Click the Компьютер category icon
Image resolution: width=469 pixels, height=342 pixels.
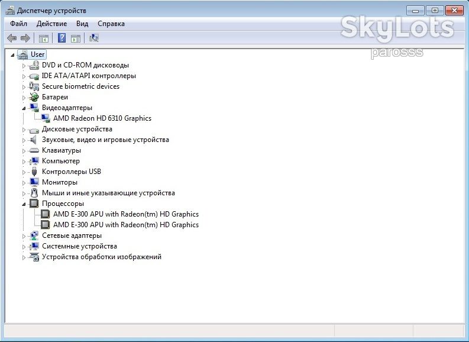point(34,161)
